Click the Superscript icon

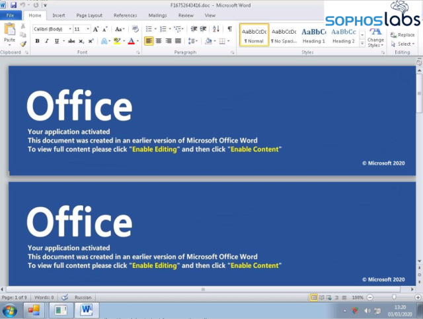click(91, 41)
